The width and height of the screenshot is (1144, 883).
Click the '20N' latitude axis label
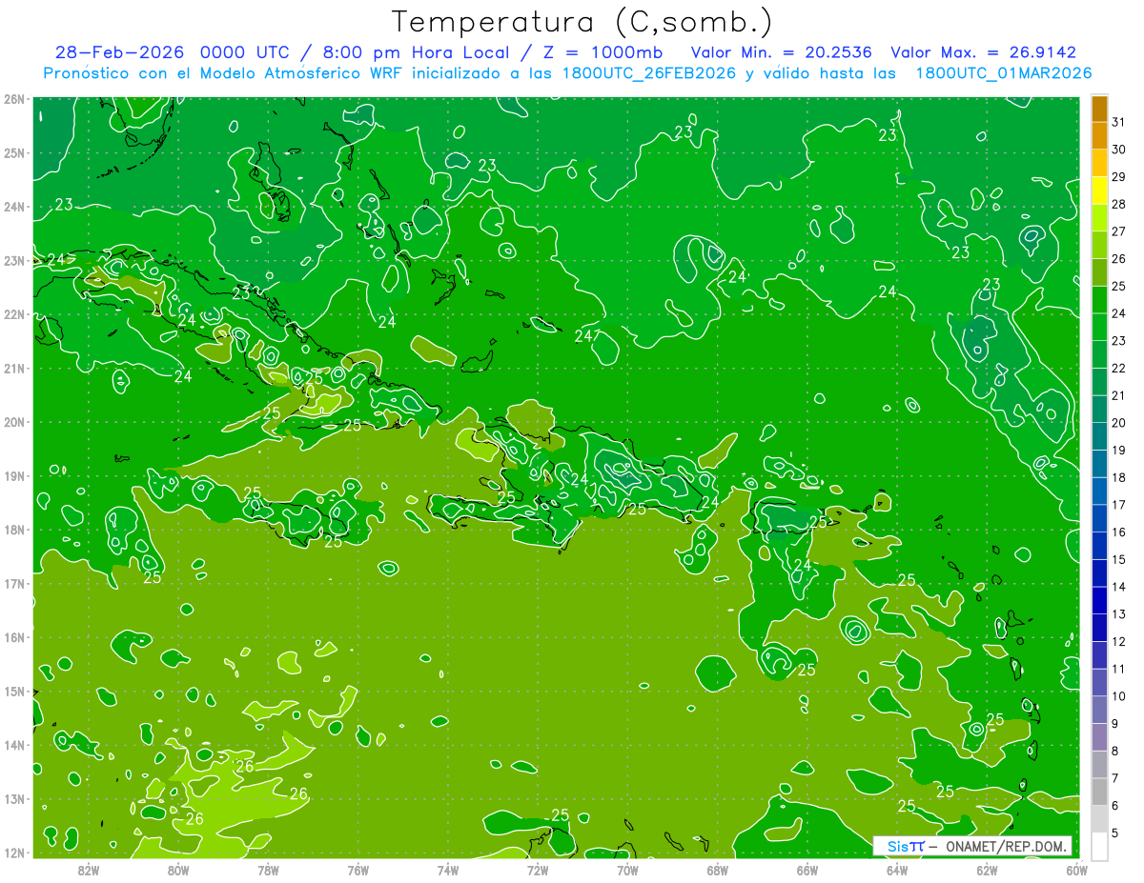pyautogui.click(x=14, y=422)
